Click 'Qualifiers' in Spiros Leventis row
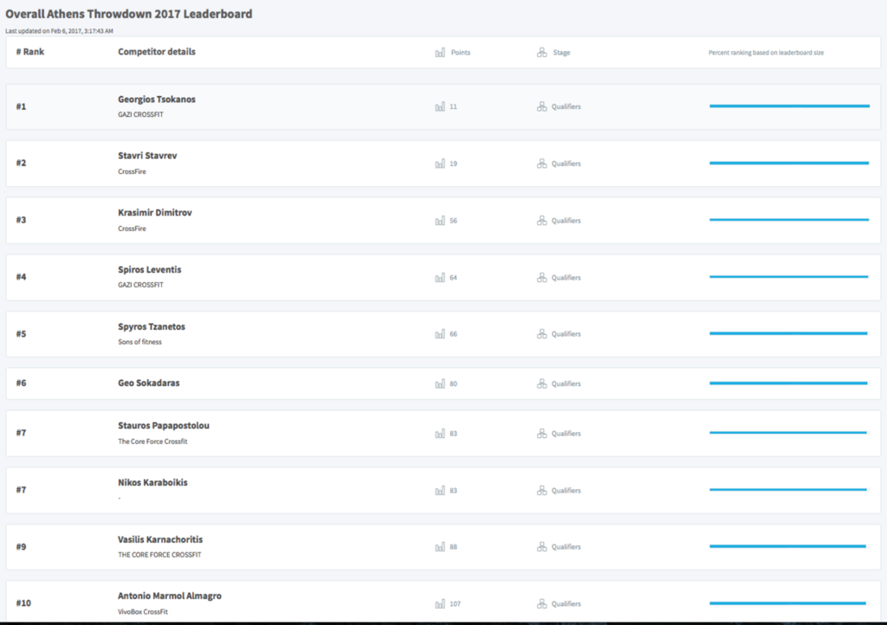Viewport: 887px width, 625px height. tap(566, 278)
